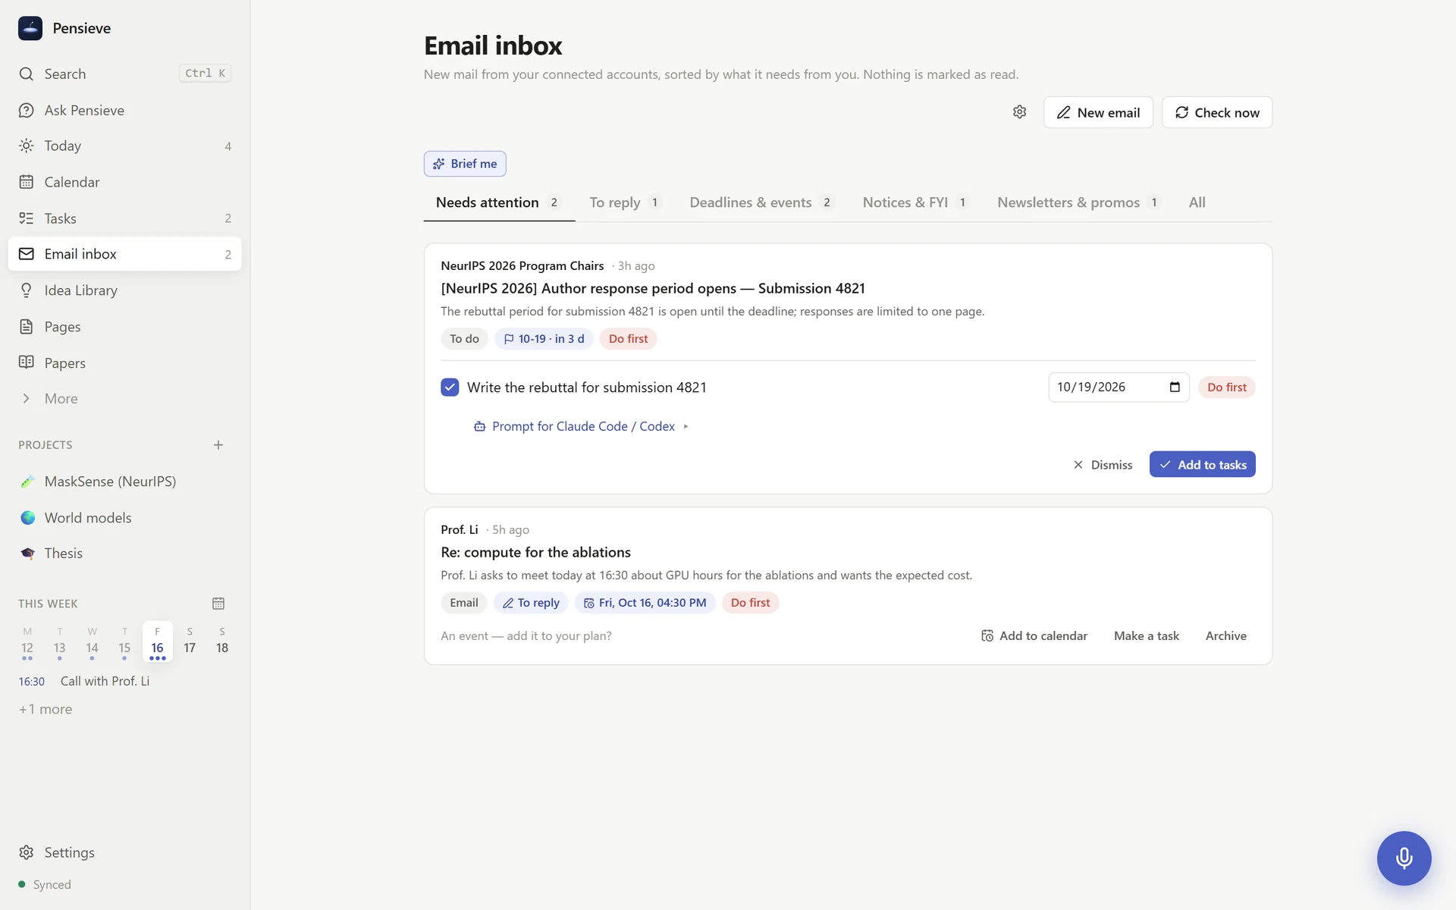Add Prof. Li meeting to calendar
The height and width of the screenshot is (910, 1456).
(1034, 636)
